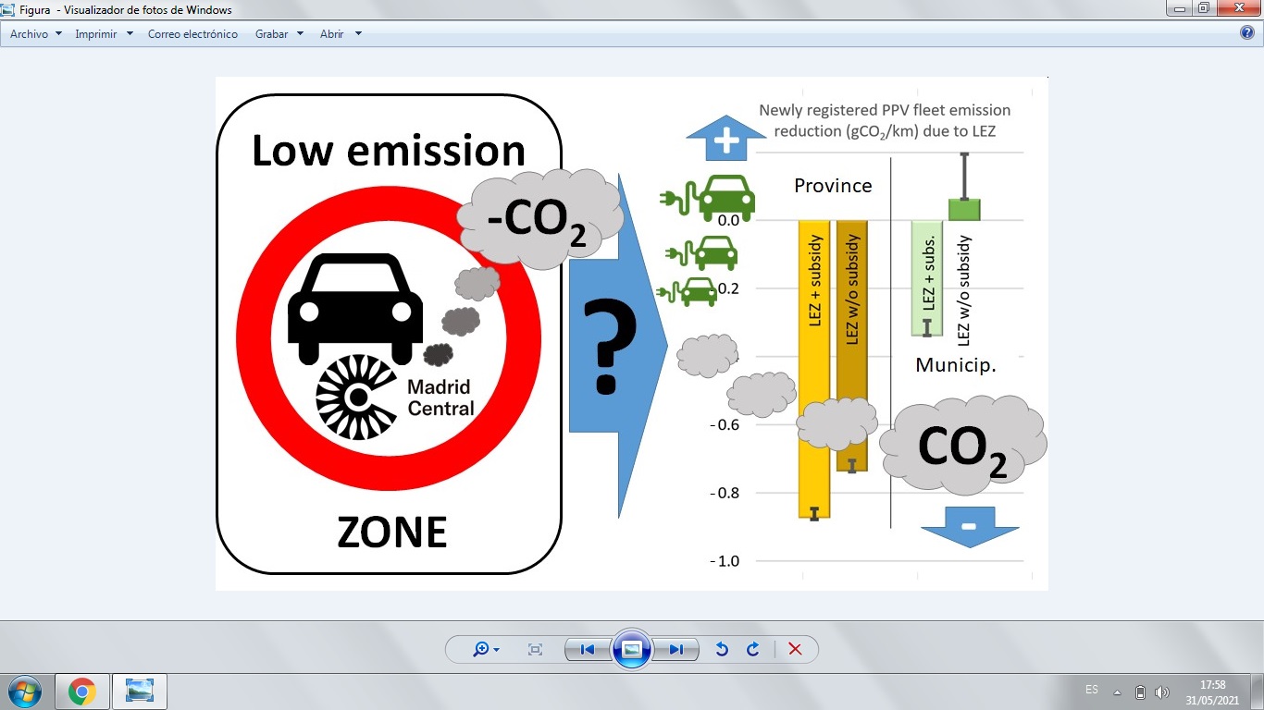
Task: Click the actual size fit button
Action: [x=535, y=650]
